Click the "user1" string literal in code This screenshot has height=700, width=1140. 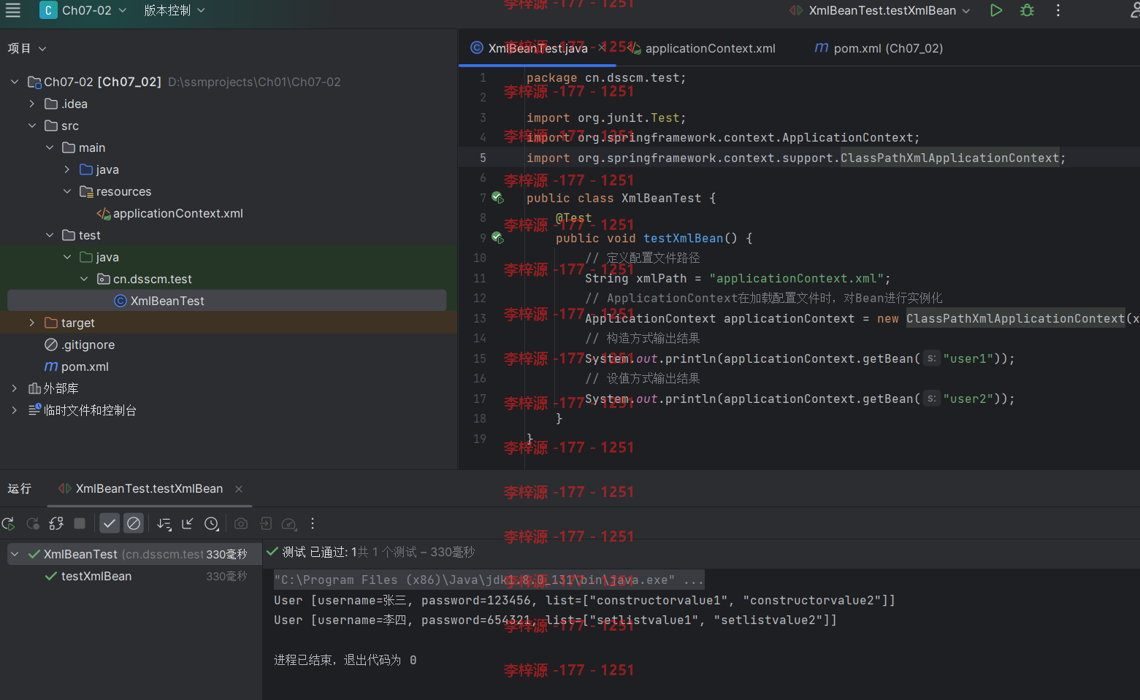pyautogui.click(x=968, y=358)
